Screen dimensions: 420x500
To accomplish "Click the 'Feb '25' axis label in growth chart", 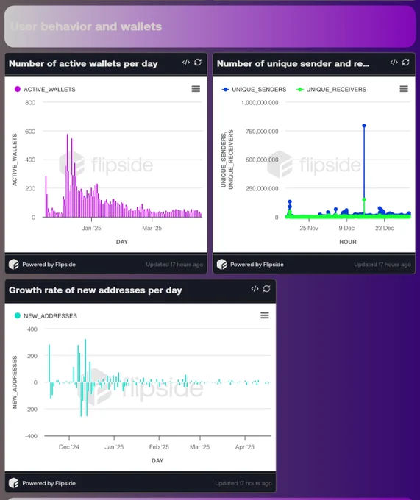I will click(159, 447).
